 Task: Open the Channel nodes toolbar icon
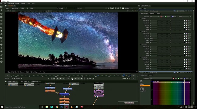(x=2, y=17)
